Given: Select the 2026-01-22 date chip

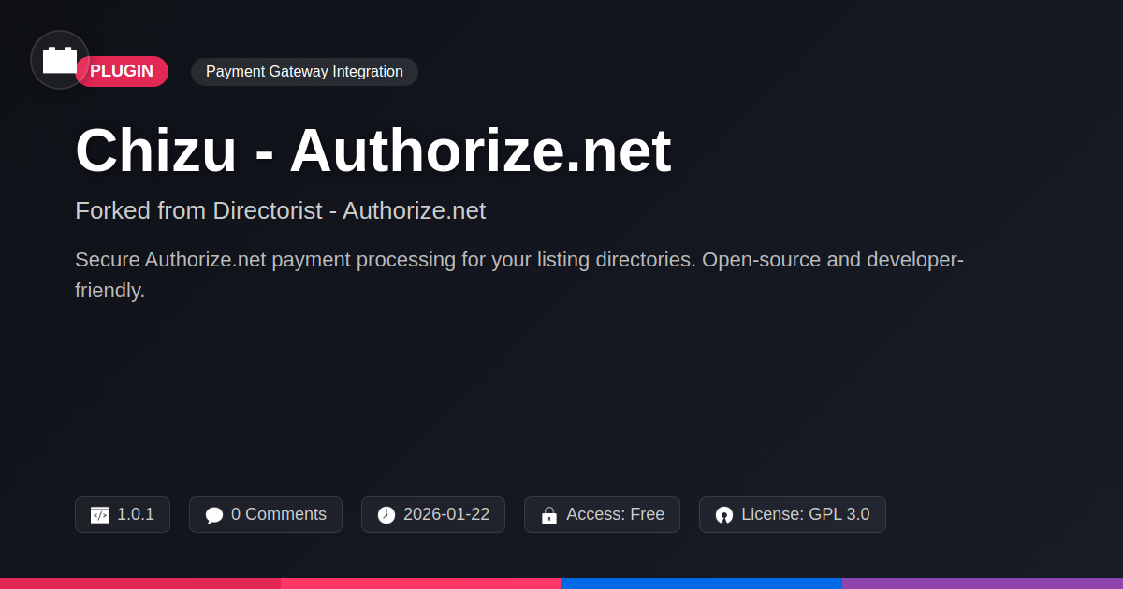Looking at the screenshot, I should [x=433, y=515].
